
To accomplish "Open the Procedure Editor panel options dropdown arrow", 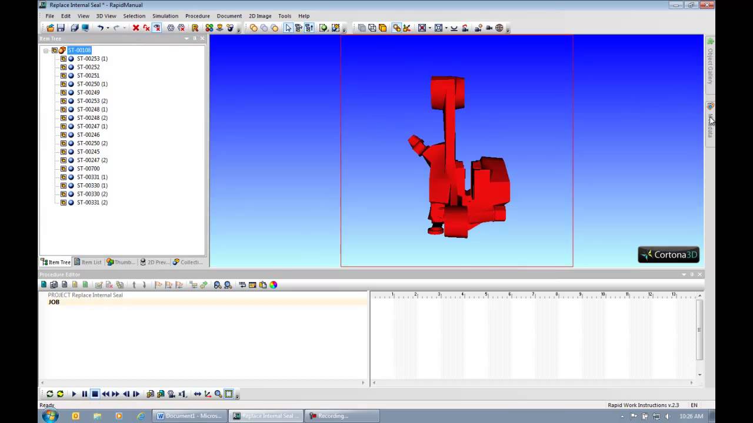I will tap(684, 274).
